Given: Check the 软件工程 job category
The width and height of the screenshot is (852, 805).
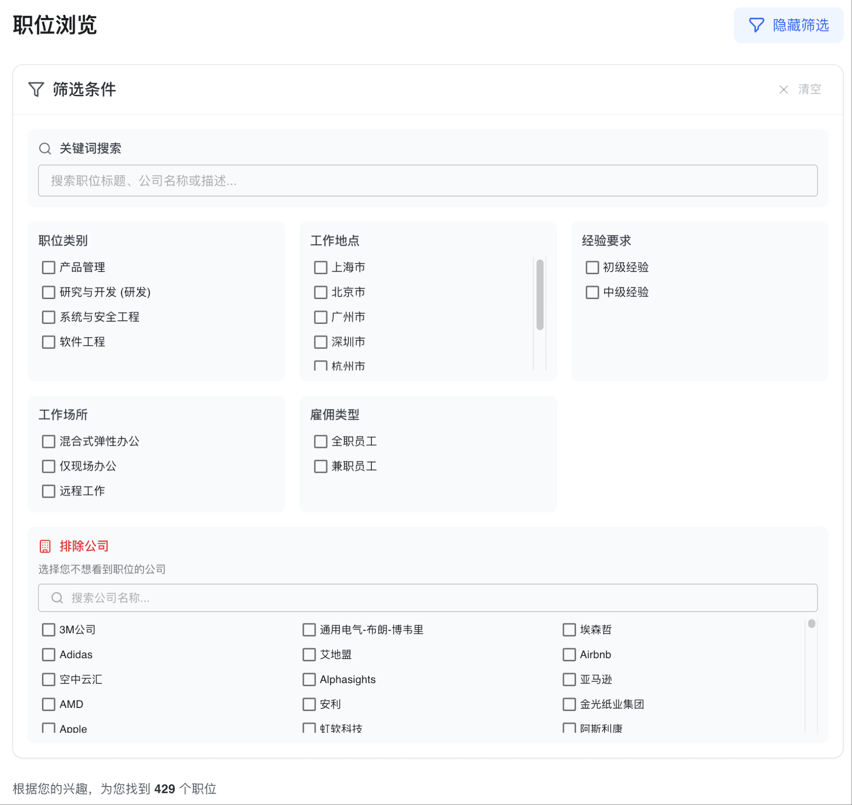Looking at the screenshot, I should (48, 342).
